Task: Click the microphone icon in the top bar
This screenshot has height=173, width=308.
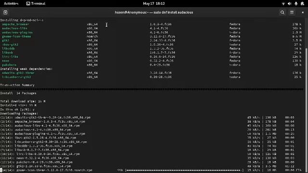Action: 296,3
